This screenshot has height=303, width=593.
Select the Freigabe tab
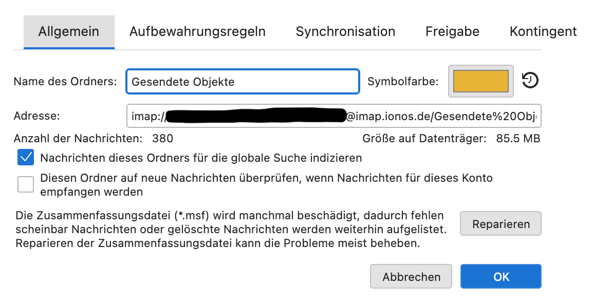(452, 32)
